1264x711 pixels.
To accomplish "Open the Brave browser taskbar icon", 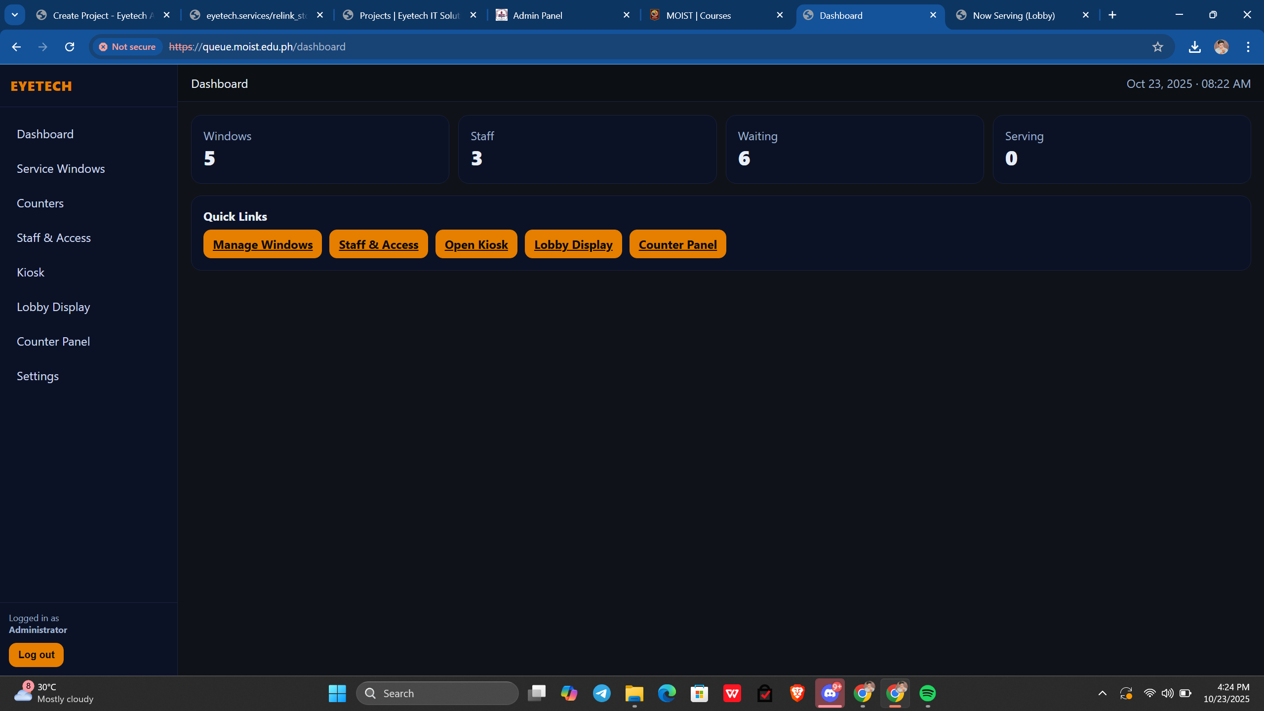I will [x=797, y=693].
